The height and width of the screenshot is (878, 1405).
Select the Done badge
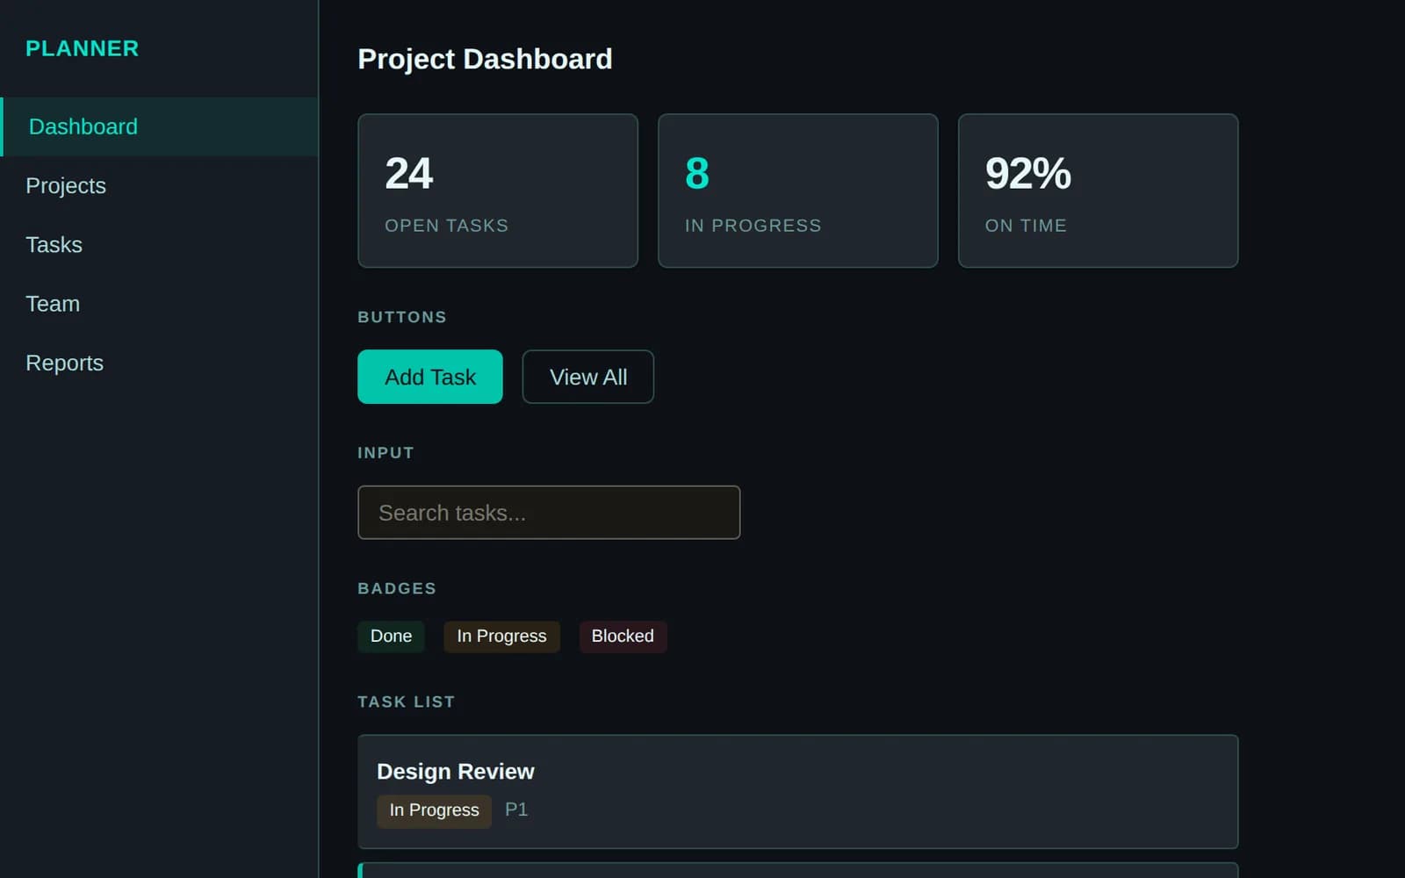click(x=391, y=636)
